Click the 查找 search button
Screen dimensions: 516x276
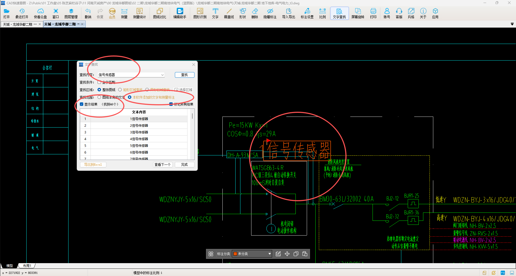pyautogui.click(x=184, y=75)
